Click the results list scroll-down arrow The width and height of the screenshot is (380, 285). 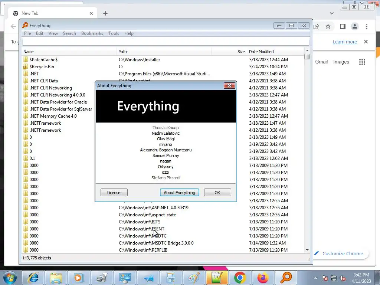(307, 250)
